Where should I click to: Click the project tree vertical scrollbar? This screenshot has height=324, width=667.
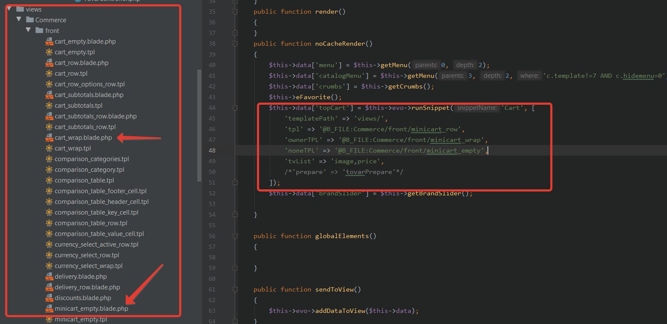[199, 126]
